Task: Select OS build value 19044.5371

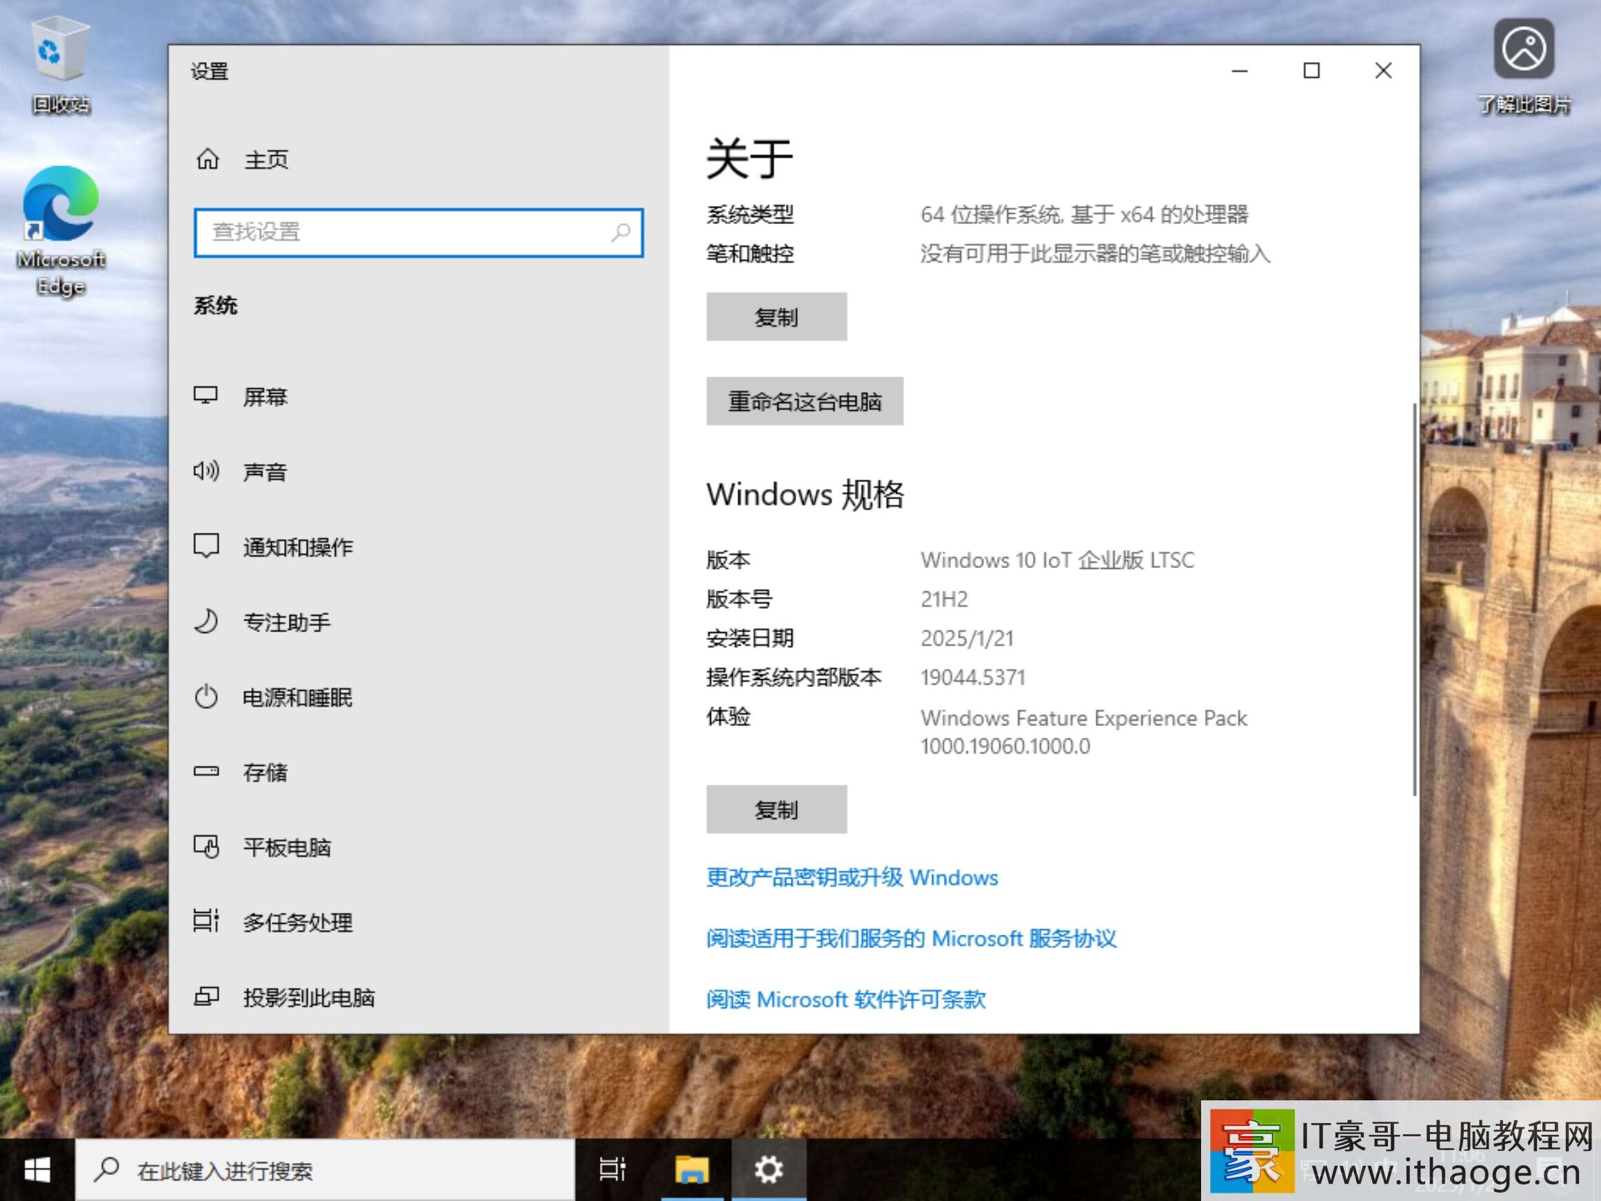Action: click(x=973, y=677)
